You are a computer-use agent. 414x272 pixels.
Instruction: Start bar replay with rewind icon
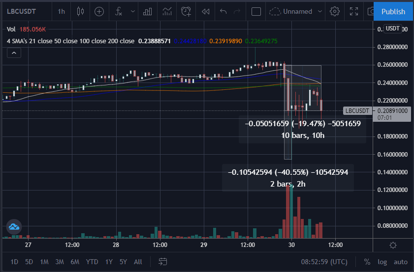(x=205, y=11)
